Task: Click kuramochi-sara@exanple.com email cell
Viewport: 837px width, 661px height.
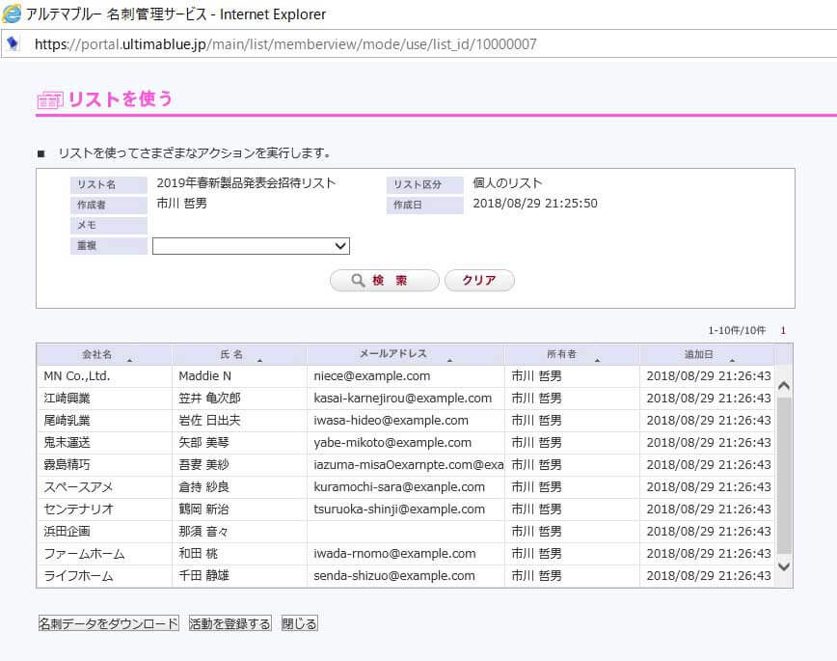Action: pos(406,486)
